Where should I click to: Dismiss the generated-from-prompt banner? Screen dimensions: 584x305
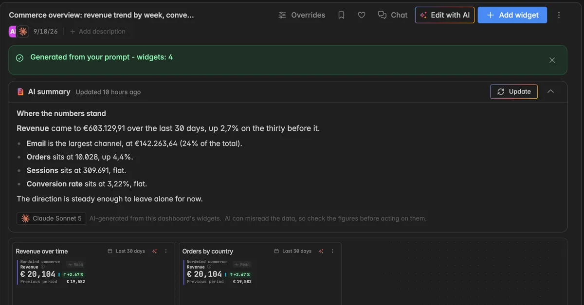[x=552, y=60]
